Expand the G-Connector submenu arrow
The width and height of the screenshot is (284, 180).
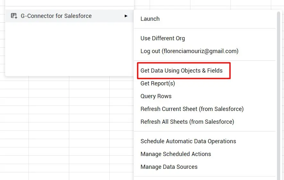pyautogui.click(x=126, y=16)
